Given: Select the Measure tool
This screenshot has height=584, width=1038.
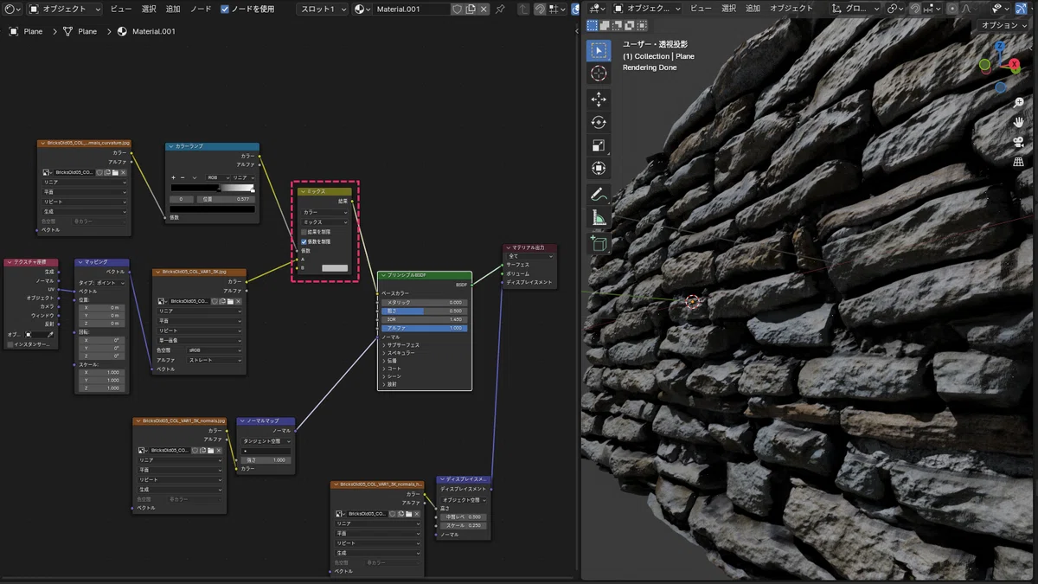Looking at the screenshot, I should (x=599, y=218).
